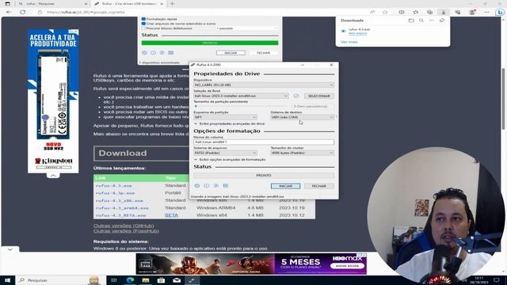Open Task View on taskbar

[114, 280]
